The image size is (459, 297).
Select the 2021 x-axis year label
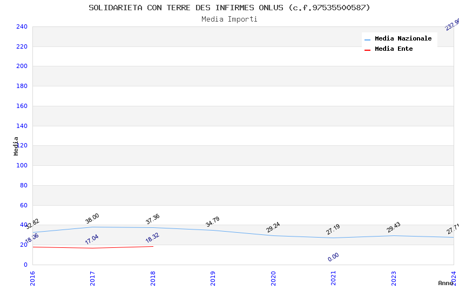pos(333,278)
